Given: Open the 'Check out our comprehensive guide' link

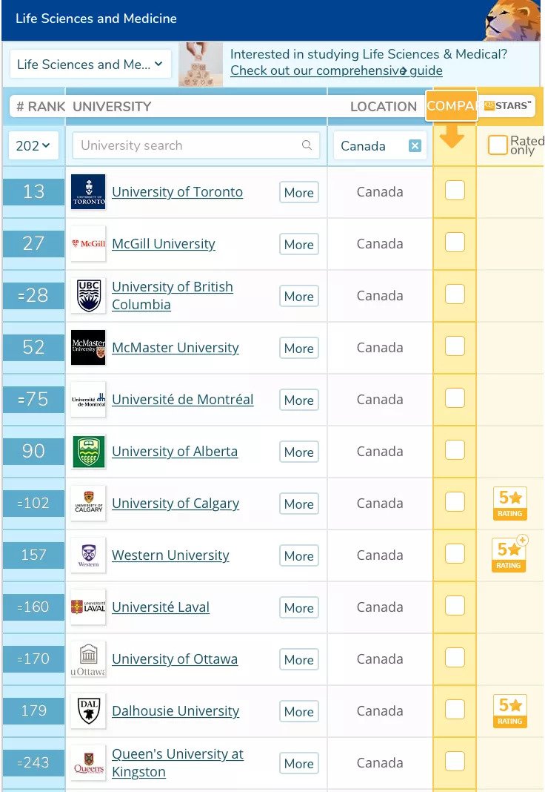Looking at the screenshot, I should (x=336, y=70).
